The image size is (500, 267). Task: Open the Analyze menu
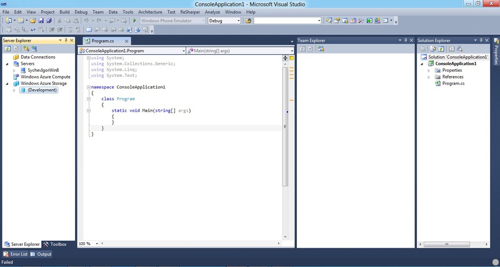pyautogui.click(x=212, y=12)
